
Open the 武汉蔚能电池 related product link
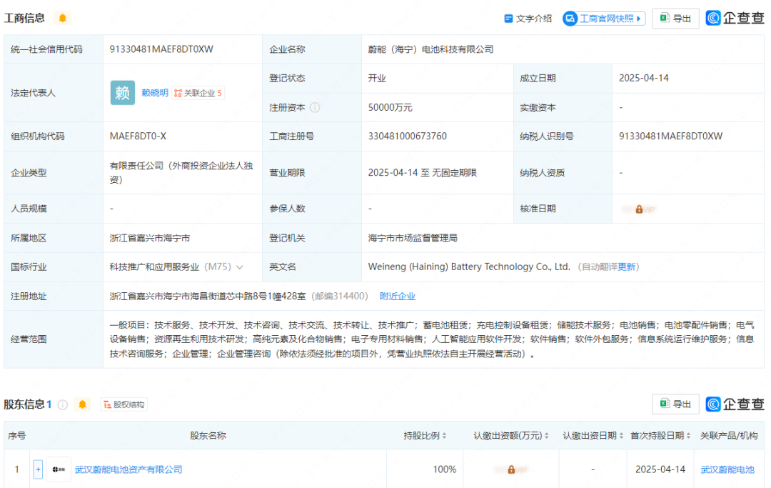pyautogui.click(x=727, y=469)
